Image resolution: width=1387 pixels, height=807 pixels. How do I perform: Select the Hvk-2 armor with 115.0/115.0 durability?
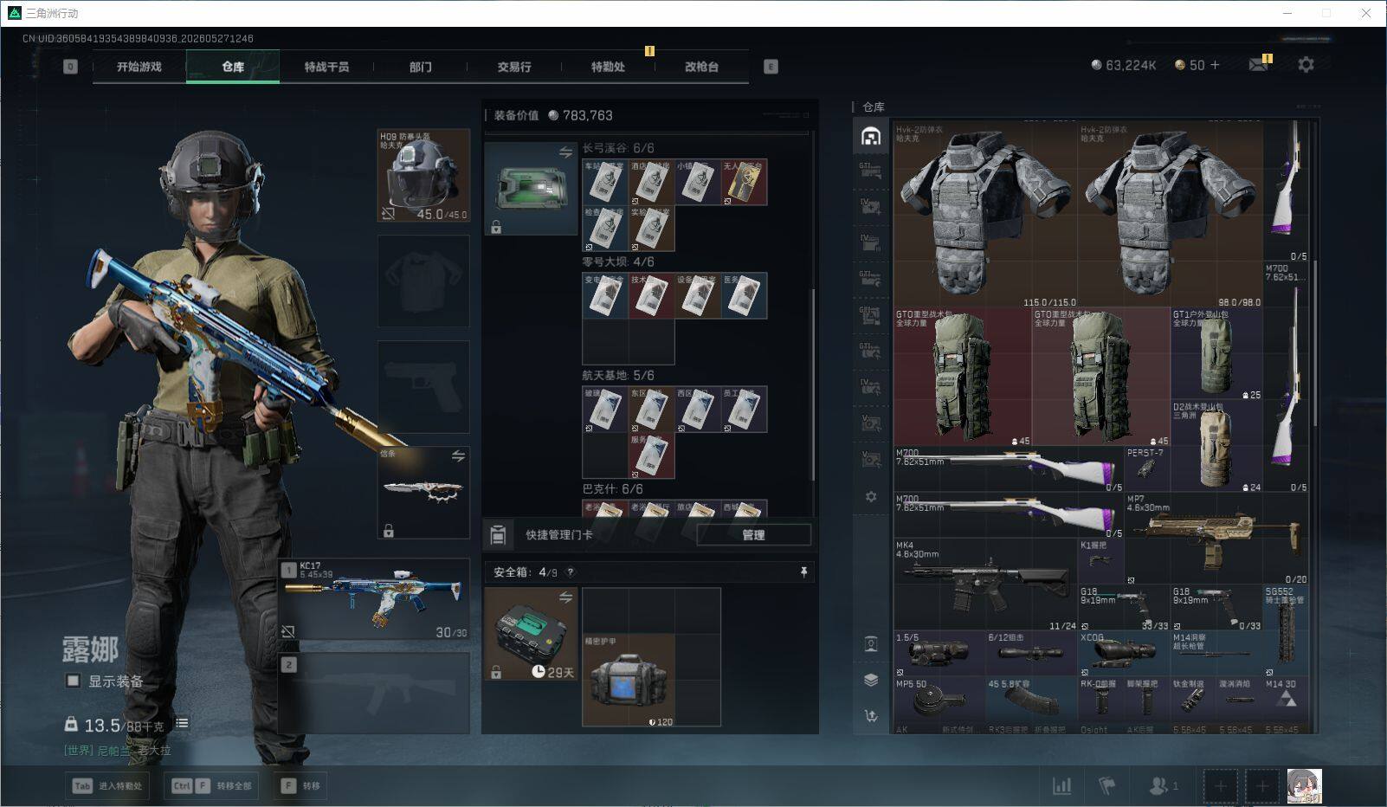pyautogui.click(x=985, y=215)
